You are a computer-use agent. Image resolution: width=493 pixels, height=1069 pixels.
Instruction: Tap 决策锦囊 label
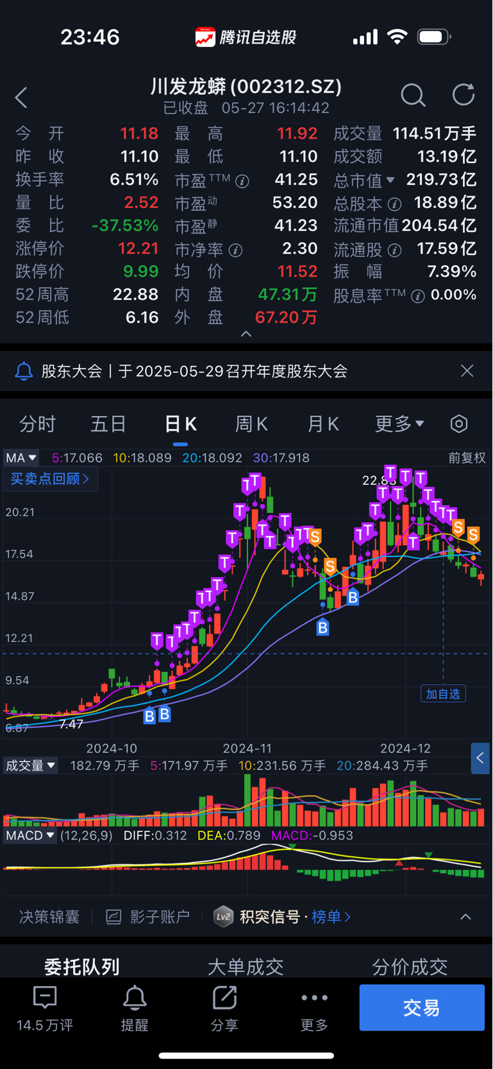tap(49, 917)
